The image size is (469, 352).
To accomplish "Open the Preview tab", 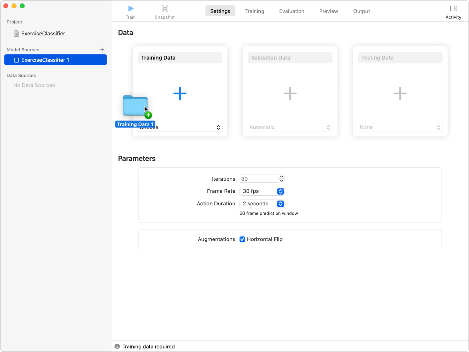I will pyautogui.click(x=328, y=11).
